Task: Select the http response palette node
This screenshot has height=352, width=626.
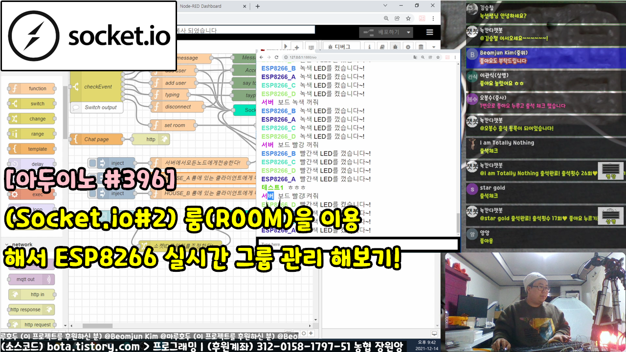Action: tap(31, 309)
